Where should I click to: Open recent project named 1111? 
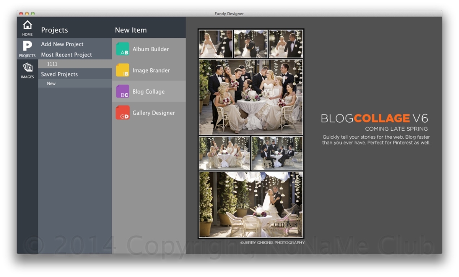[x=75, y=64]
